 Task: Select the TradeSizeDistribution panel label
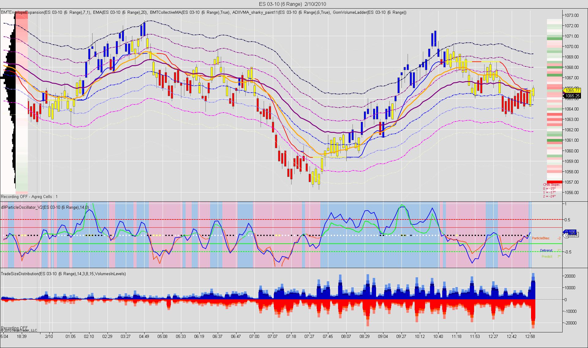tap(63, 274)
